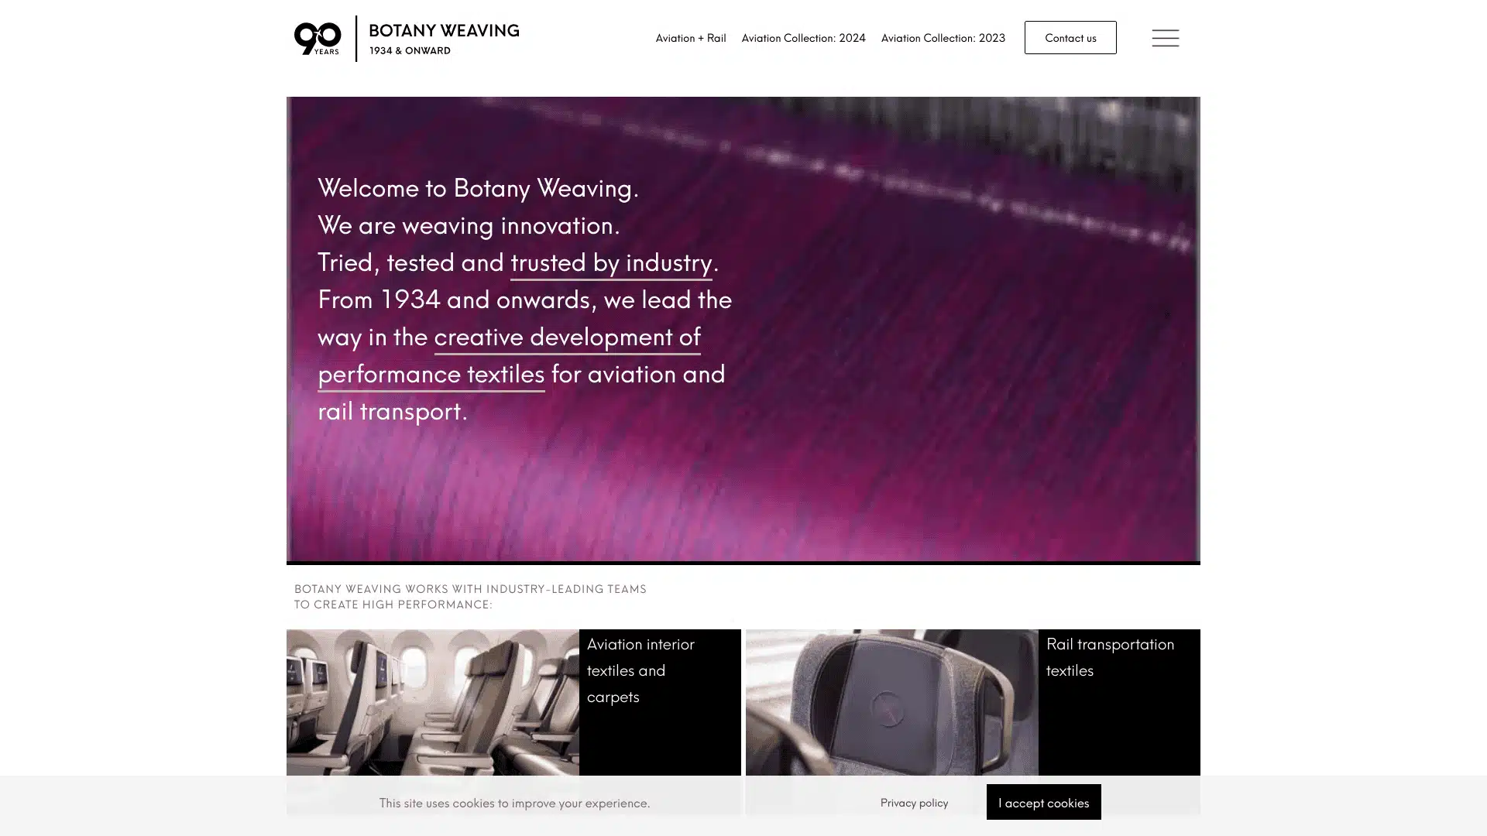Click the I accept cookies button
The image size is (1487, 836).
coord(1042,802)
